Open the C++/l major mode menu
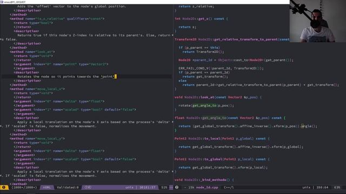 (x=229, y=188)
